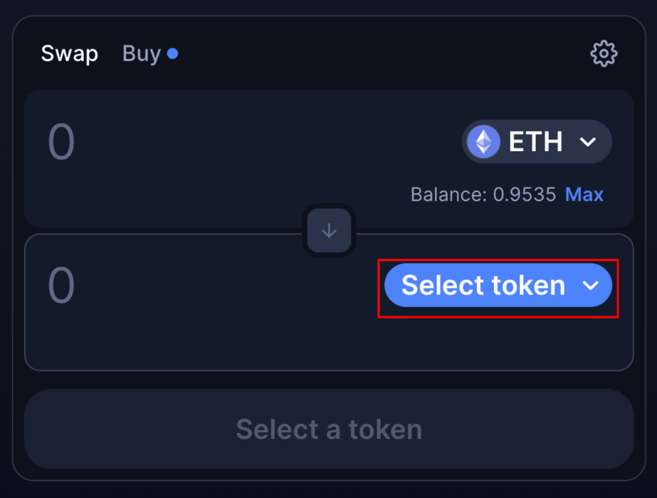657x498 pixels.
Task: Click the Max balance link
Action: [x=585, y=195]
